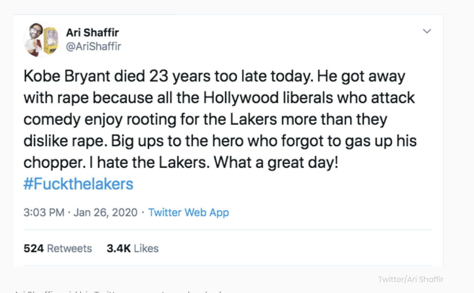Image resolution: width=474 pixels, height=293 pixels.
Task: Click the bold 524 retweet count
Action: (33, 248)
